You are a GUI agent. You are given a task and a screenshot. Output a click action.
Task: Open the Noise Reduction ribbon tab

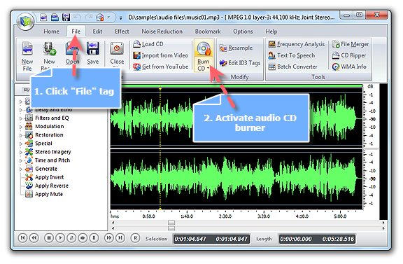point(162,32)
